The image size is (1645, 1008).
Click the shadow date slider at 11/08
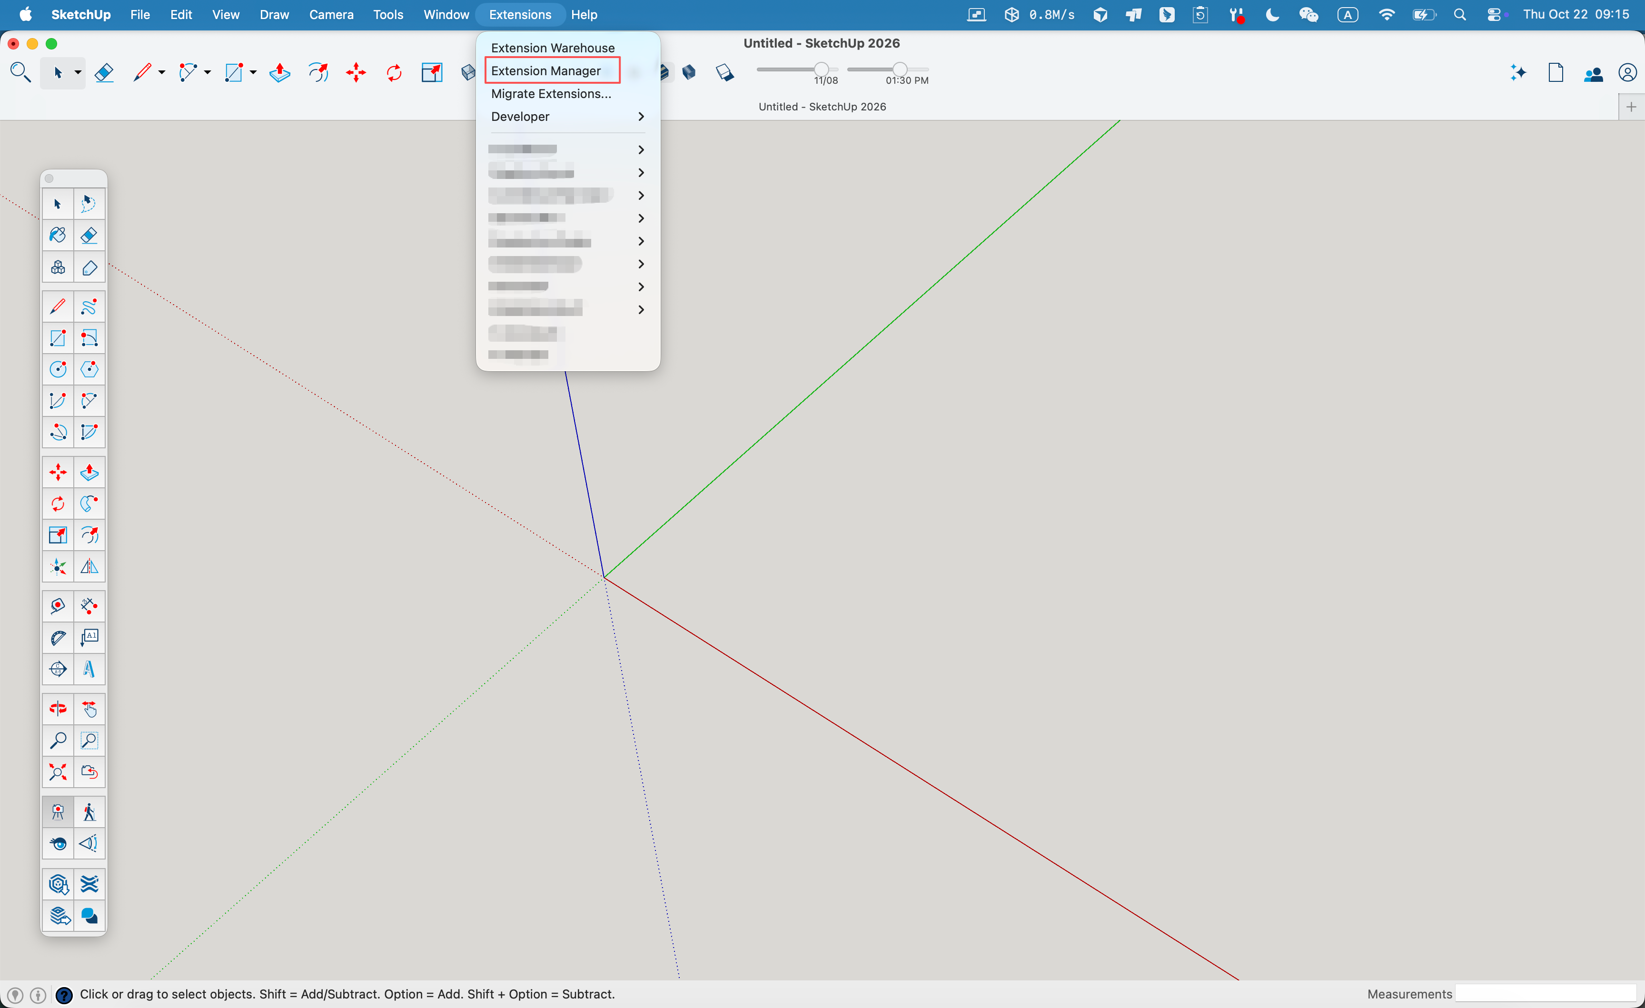tap(822, 69)
